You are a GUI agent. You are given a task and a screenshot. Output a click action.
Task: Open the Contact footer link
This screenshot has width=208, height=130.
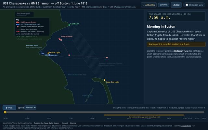pos(65,123)
